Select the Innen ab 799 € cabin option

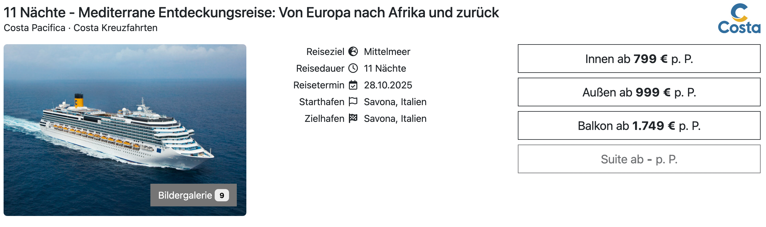click(x=639, y=59)
